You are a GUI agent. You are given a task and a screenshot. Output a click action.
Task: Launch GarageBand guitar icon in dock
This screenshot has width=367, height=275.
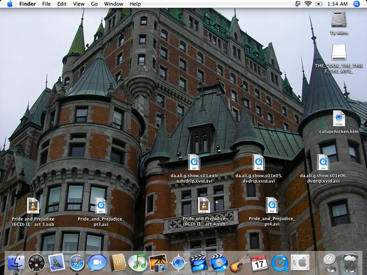[x=239, y=263]
